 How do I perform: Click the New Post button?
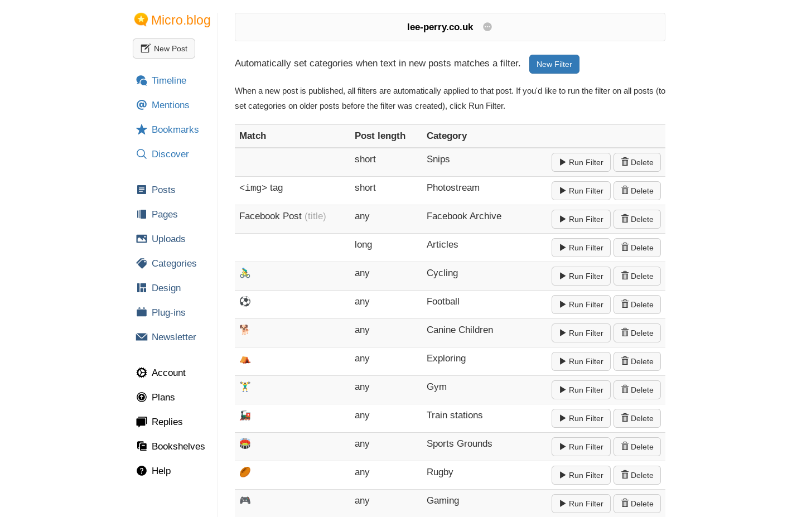click(164, 49)
